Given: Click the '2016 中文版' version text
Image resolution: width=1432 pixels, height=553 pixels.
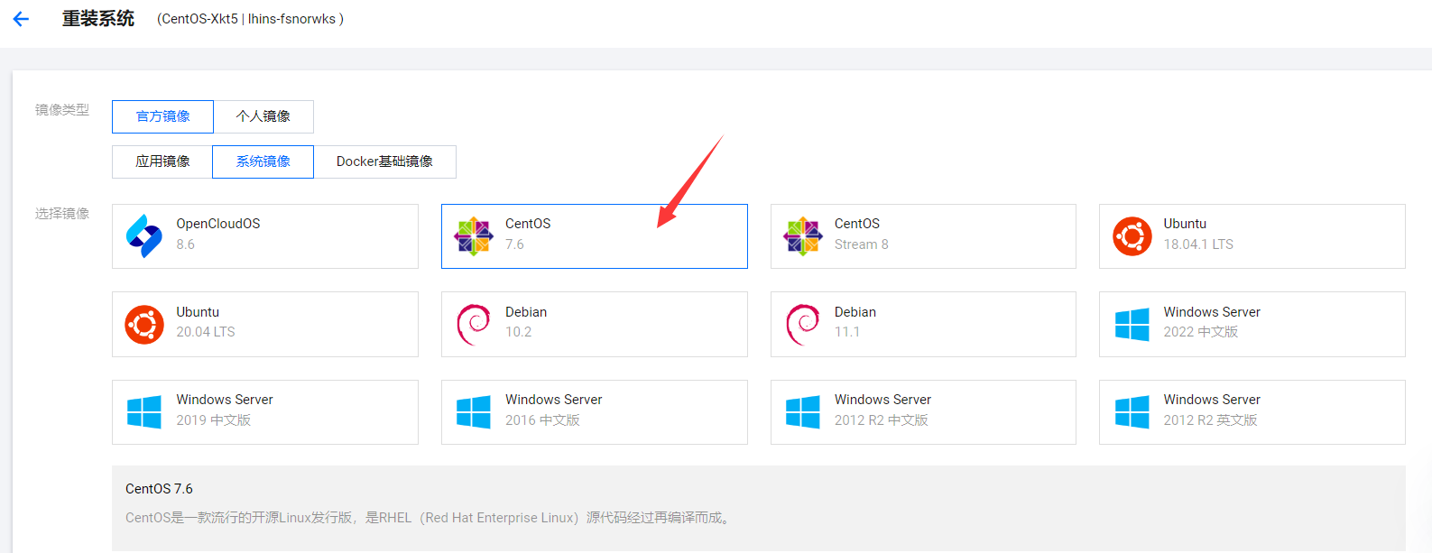Looking at the screenshot, I should pos(542,420).
